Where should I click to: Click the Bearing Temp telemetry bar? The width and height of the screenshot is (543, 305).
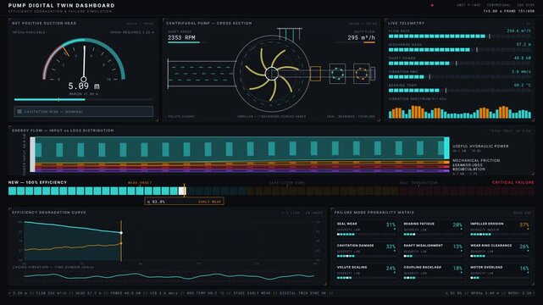(x=459, y=91)
